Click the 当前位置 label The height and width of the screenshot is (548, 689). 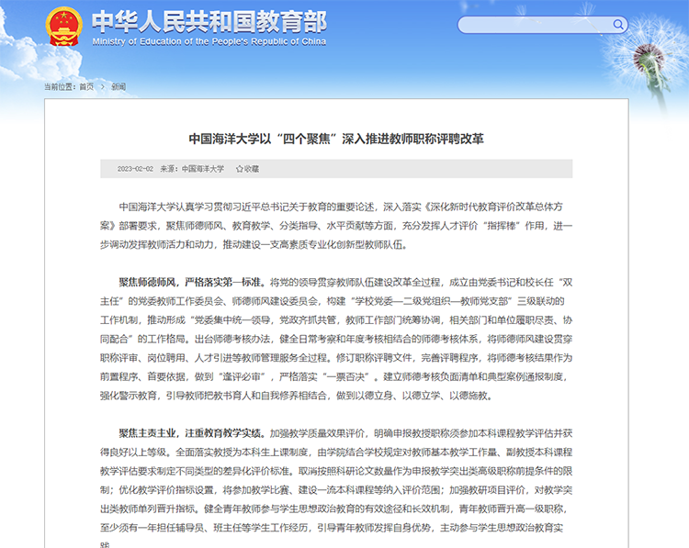tap(60, 87)
